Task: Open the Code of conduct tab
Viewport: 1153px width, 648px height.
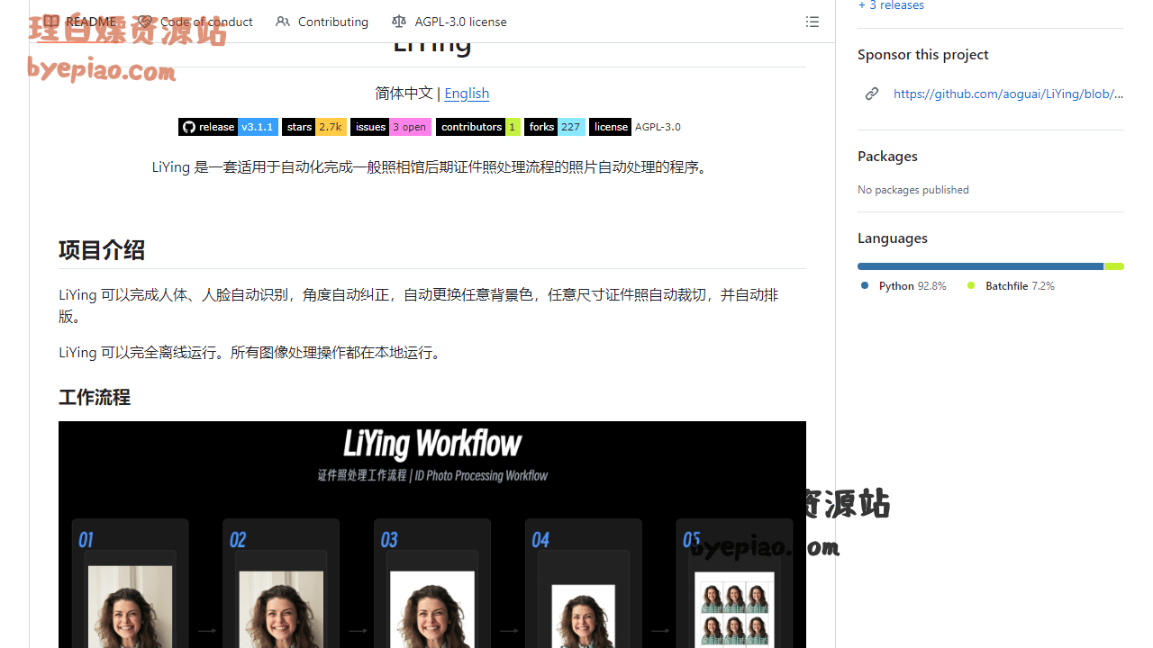Action: [195, 22]
